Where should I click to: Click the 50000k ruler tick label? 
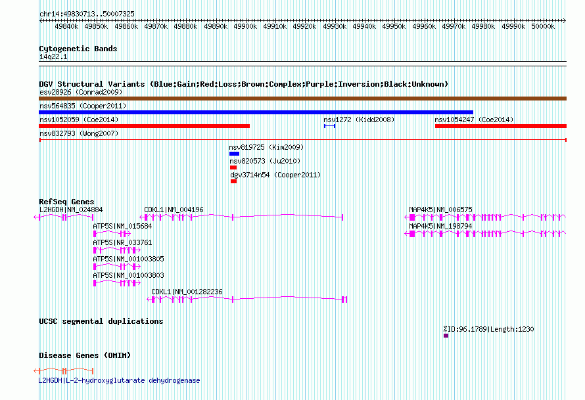click(x=543, y=26)
